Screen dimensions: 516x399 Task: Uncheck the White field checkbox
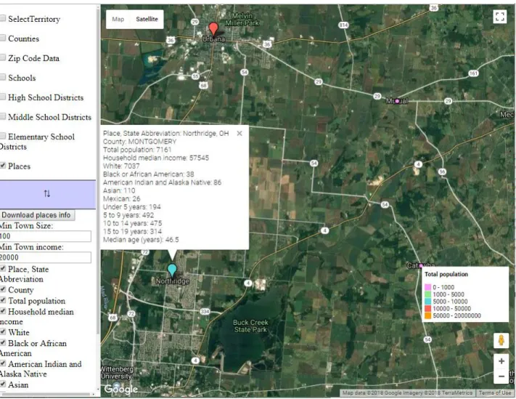coord(3,332)
